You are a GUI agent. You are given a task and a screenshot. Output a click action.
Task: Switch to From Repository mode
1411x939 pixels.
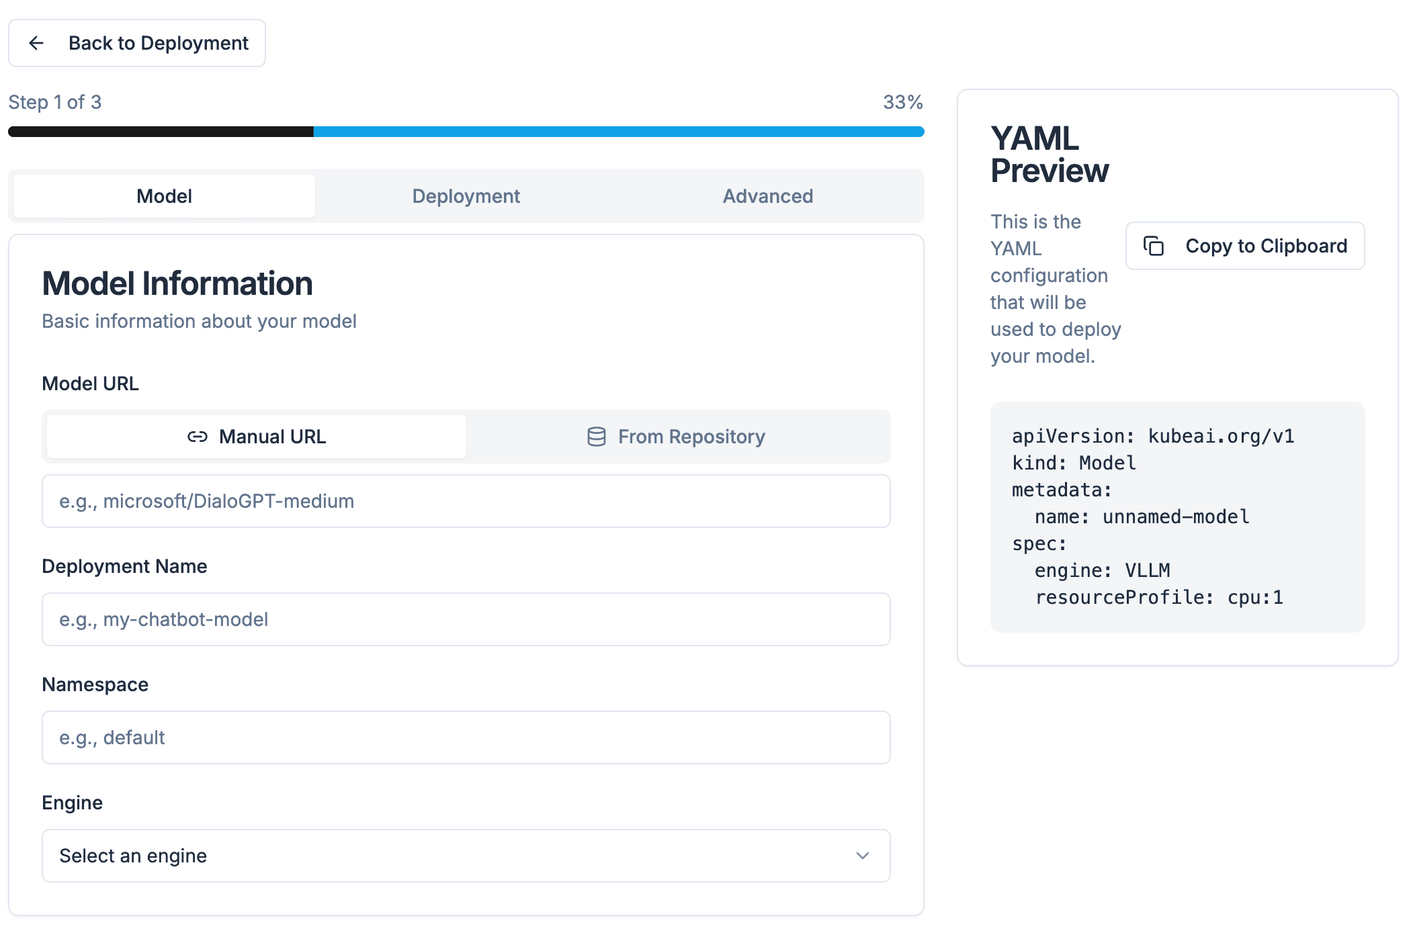(677, 437)
